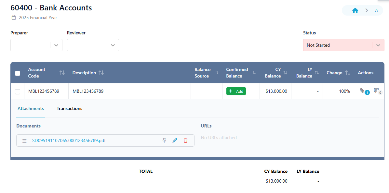The width and height of the screenshot is (389, 193).
Task: Expand the Status dropdown showing Not Started
Action: [x=378, y=45]
